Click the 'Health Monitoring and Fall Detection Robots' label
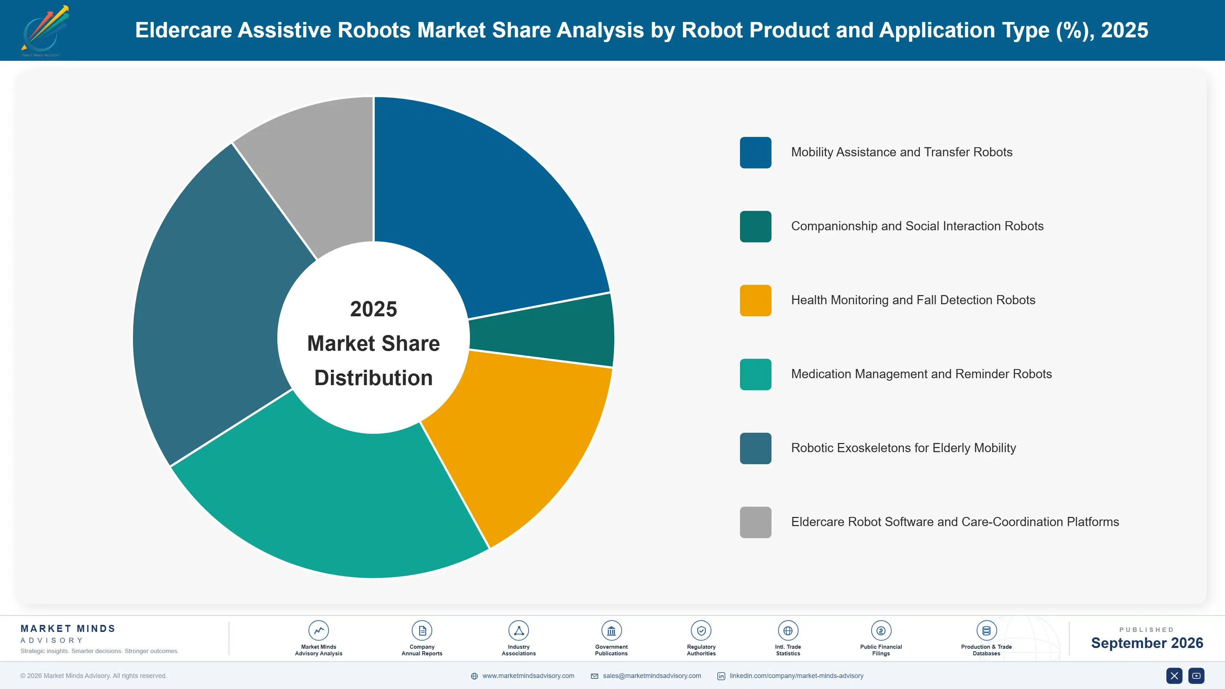 point(913,300)
